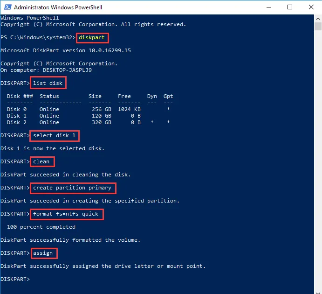
Task: Click the 'PS C:\Windows\system32>' prompt
Action: [38, 37]
